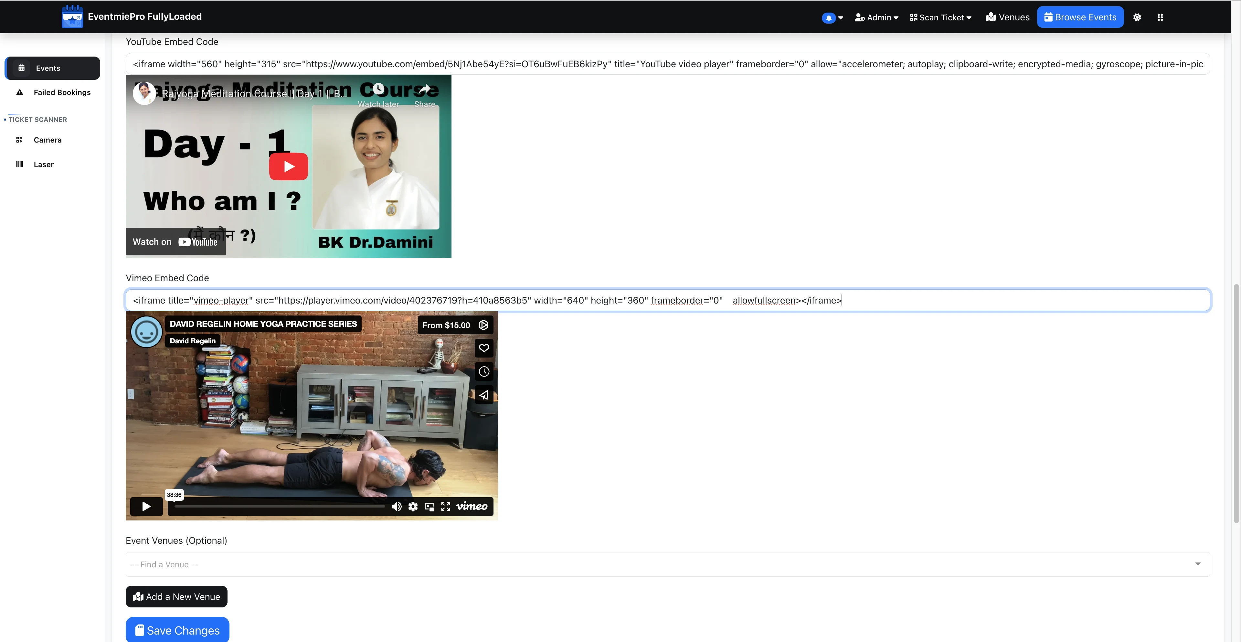Play the YouTube video thumbnail
This screenshot has width=1241, height=642.
288,166
